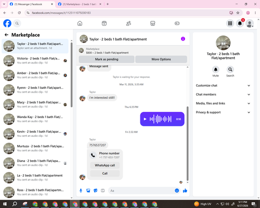Show hidden system tray icons
This screenshot has height=208, width=260.
point(217,204)
